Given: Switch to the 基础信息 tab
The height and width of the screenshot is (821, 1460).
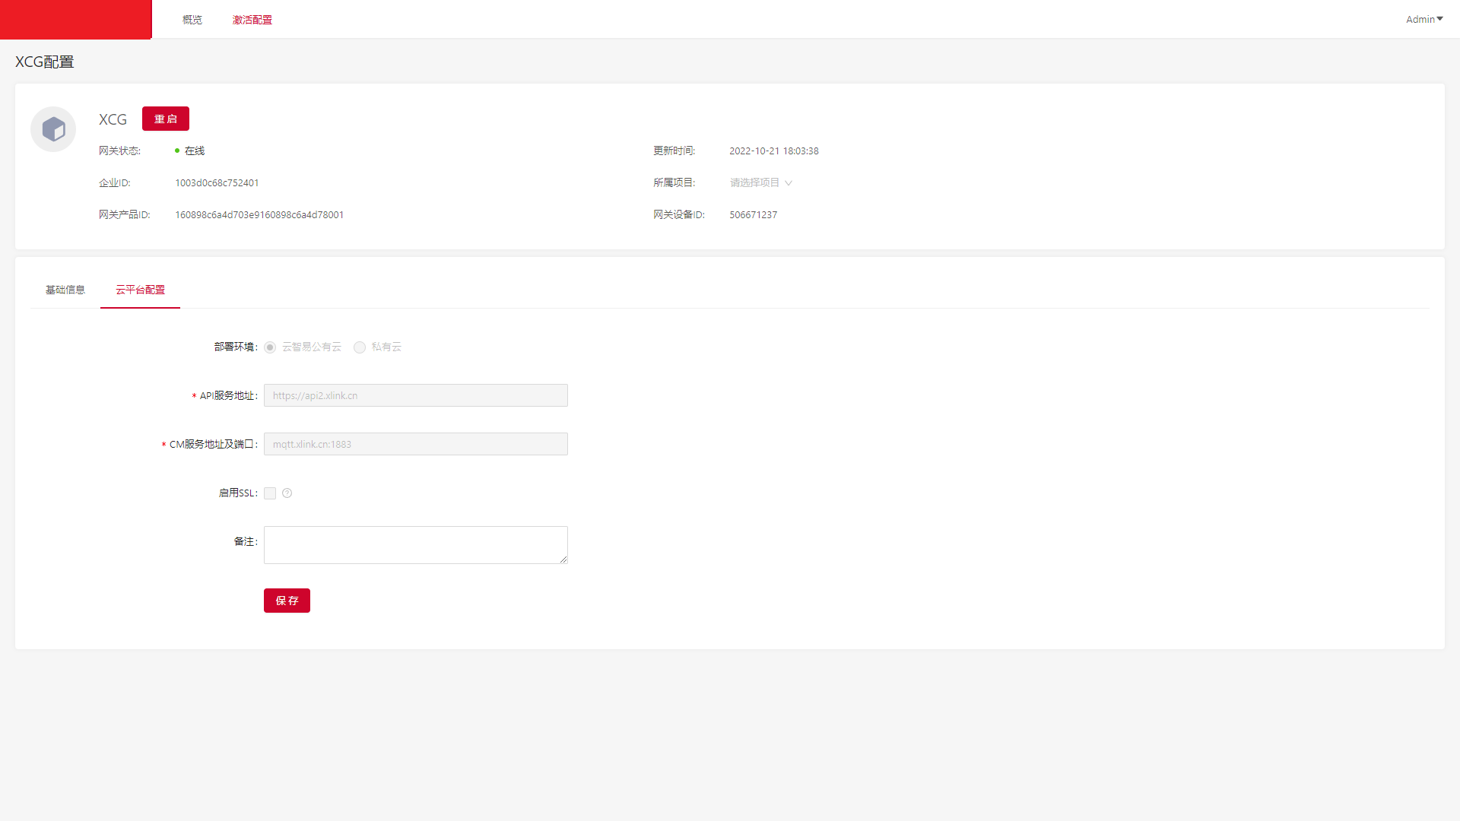Looking at the screenshot, I should pyautogui.click(x=65, y=290).
